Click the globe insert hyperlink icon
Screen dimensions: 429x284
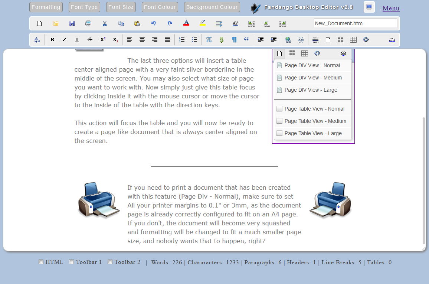coord(288,39)
